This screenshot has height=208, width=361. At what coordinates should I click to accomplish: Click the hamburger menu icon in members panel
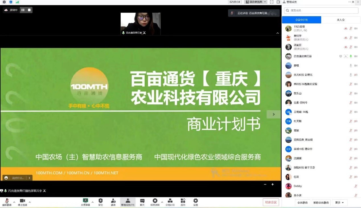[358, 2]
